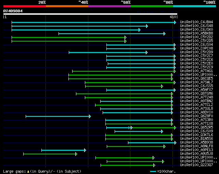Click the arrowhead ending the UniRef100_C6JSK0 alignment

tap(139, 30)
